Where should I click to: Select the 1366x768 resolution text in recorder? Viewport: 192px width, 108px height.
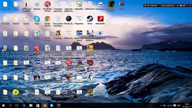(x=153, y=6)
